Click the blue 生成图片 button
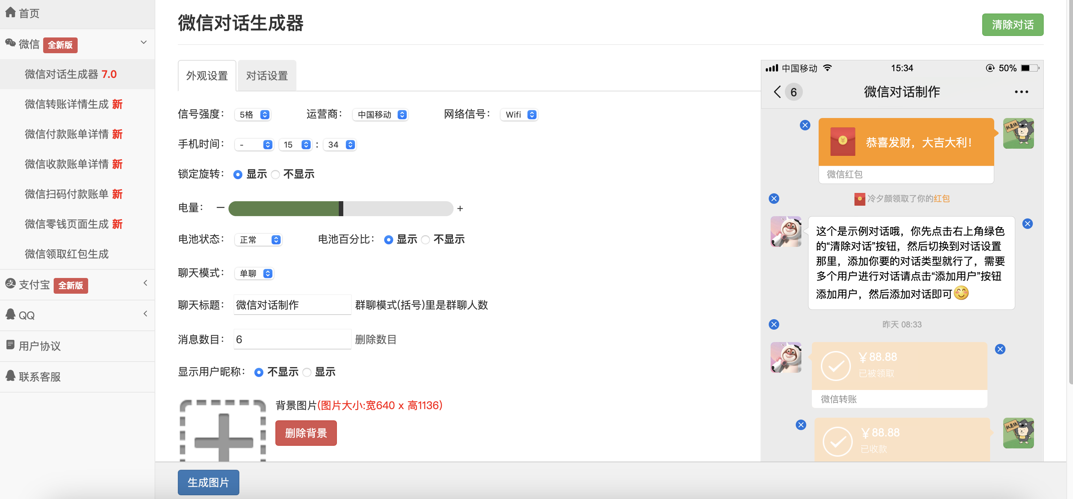Screen dimensions: 1073x499 coord(208,483)
